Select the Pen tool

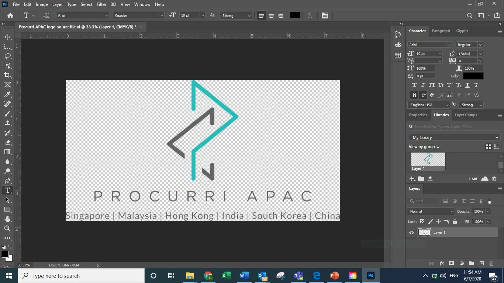(7, 181)
